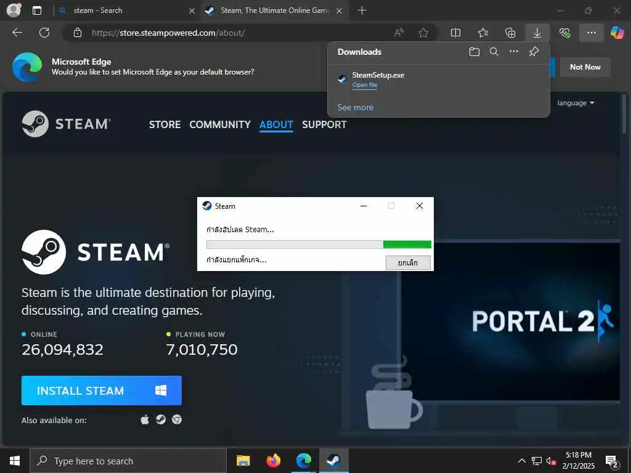Open Edge Settings and more menu

point(591,33)
